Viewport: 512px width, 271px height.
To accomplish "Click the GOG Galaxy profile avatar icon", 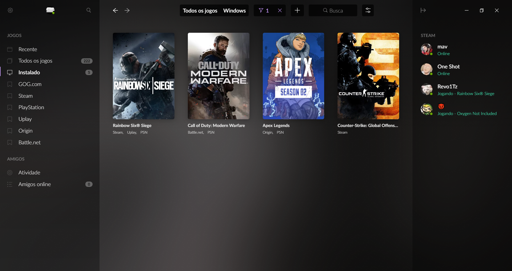I will (50, 10).
